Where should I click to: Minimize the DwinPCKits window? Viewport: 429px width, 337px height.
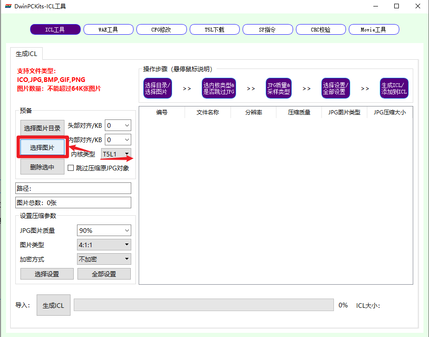click(x=376, y=6)
